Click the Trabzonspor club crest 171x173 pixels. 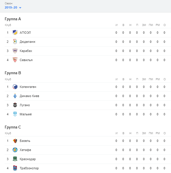pos(15,168)
